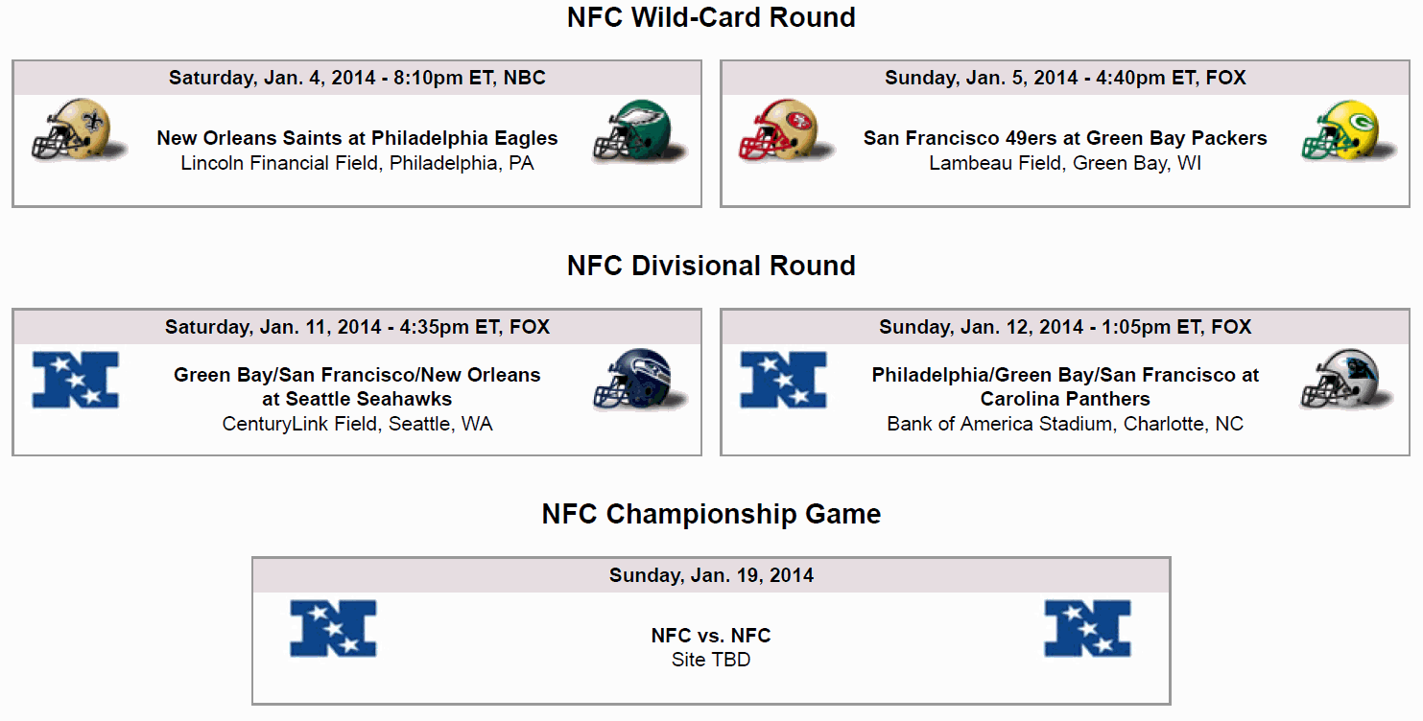This screenshot has height=721, width=1423.
Task: Click the NFC Wild-Card Round heading
Action: (x=711, y=17)
